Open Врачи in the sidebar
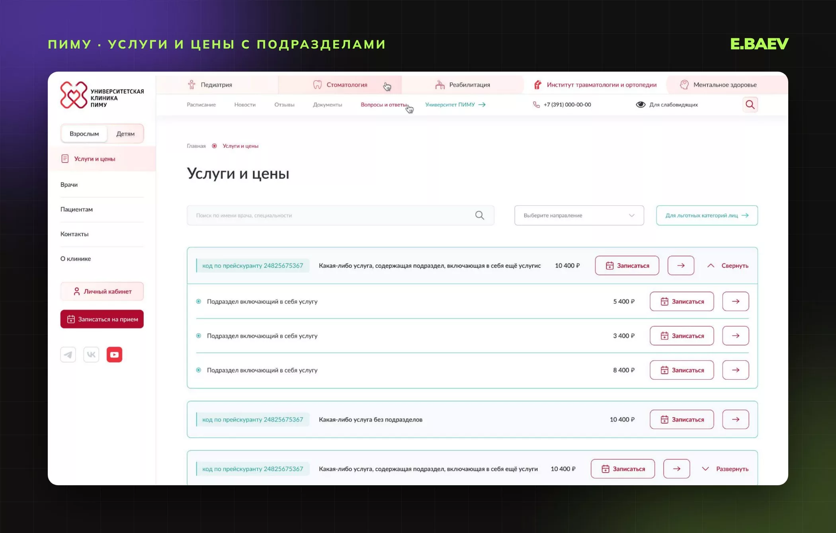The image size is (836, 533). (x=69, y=185)
